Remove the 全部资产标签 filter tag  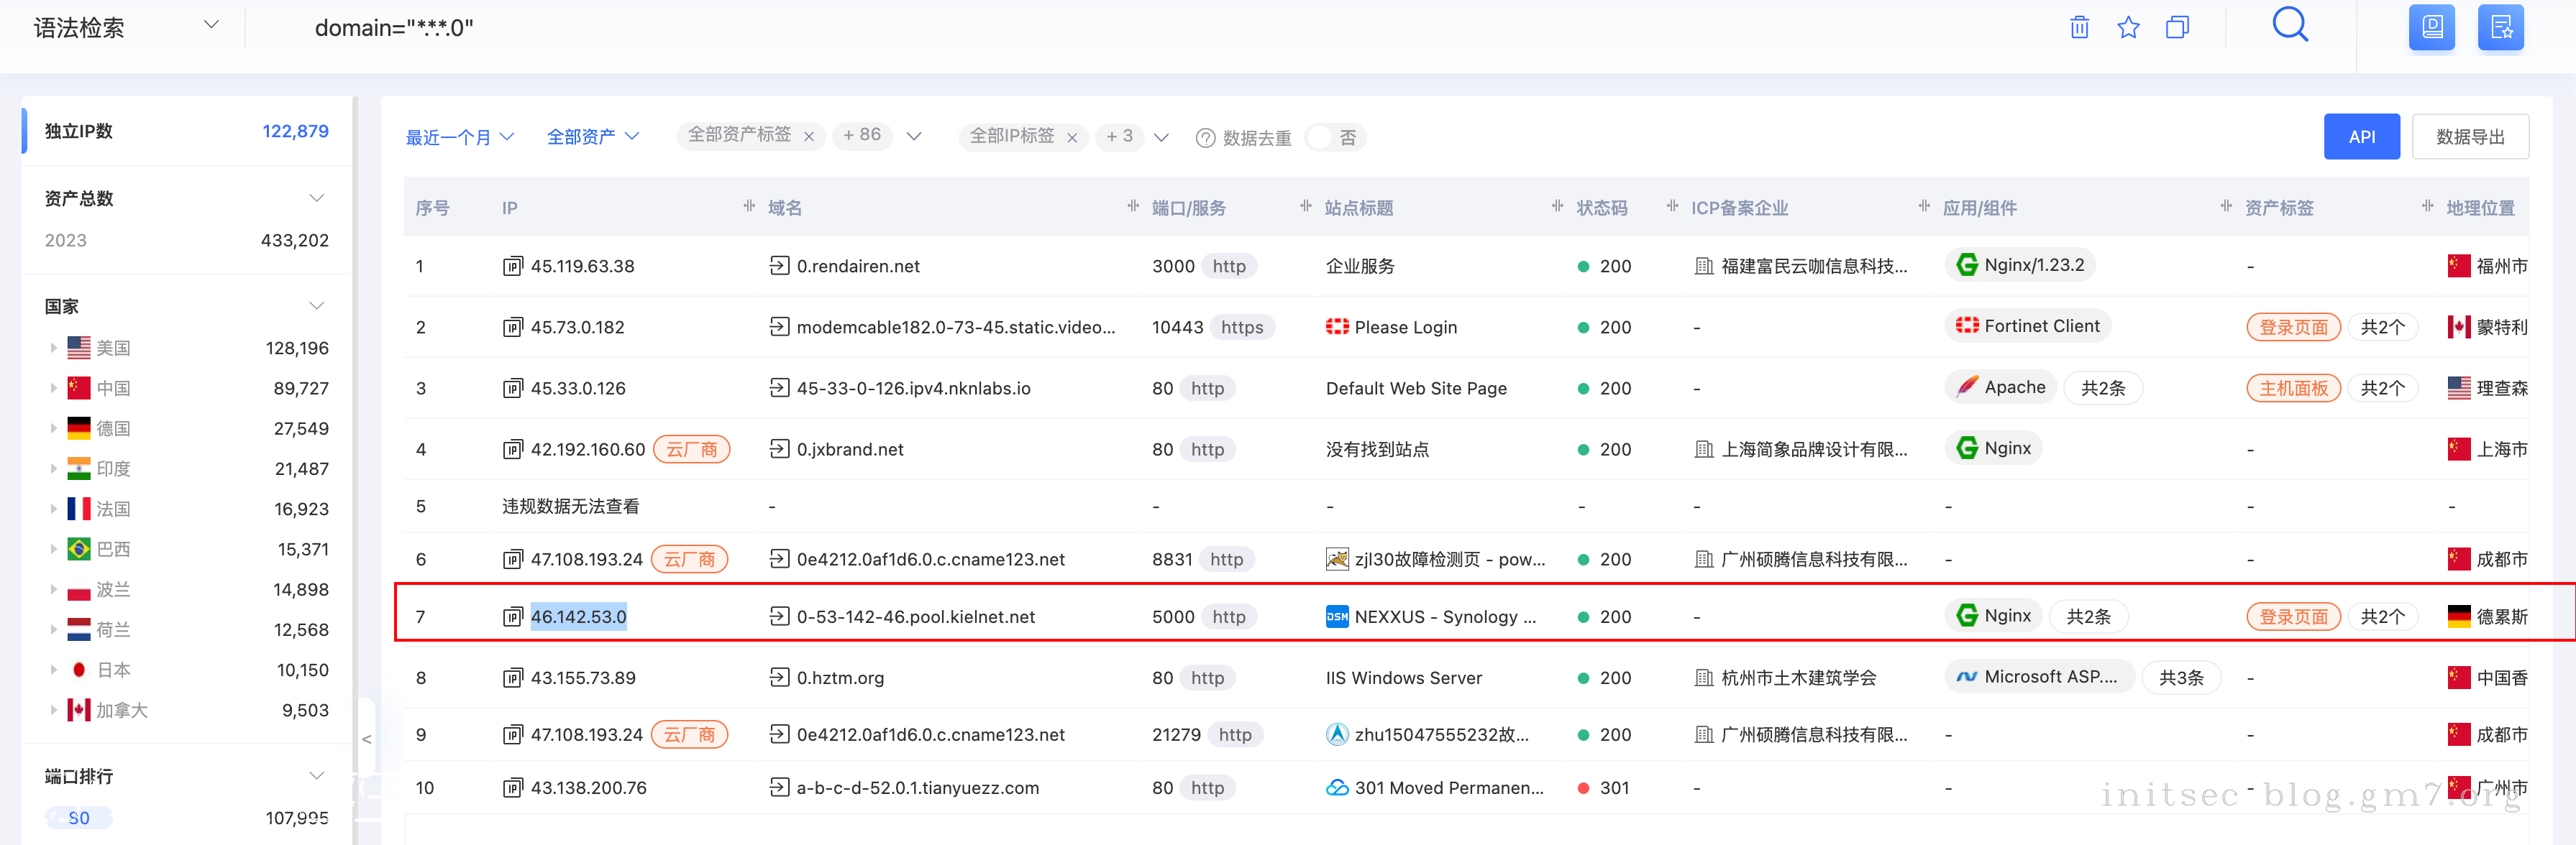click(809, 137)
